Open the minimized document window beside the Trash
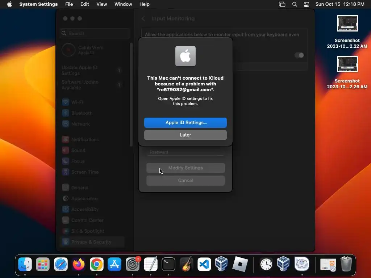The height and width of the screenshot is (278, 371). click(328, 265)
